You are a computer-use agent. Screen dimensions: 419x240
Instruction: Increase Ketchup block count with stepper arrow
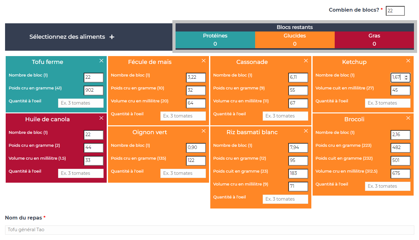pyautogui.click(x=406, y=76)
